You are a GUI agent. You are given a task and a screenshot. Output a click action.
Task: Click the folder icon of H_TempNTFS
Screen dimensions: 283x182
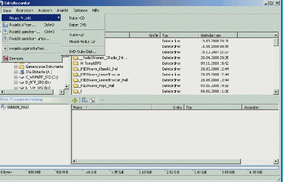76,63
